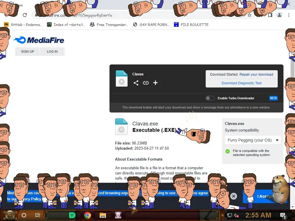The width and height of the screenshot is (295, 221).
Task: Click the System compatibility label
Action: point(242,130)
